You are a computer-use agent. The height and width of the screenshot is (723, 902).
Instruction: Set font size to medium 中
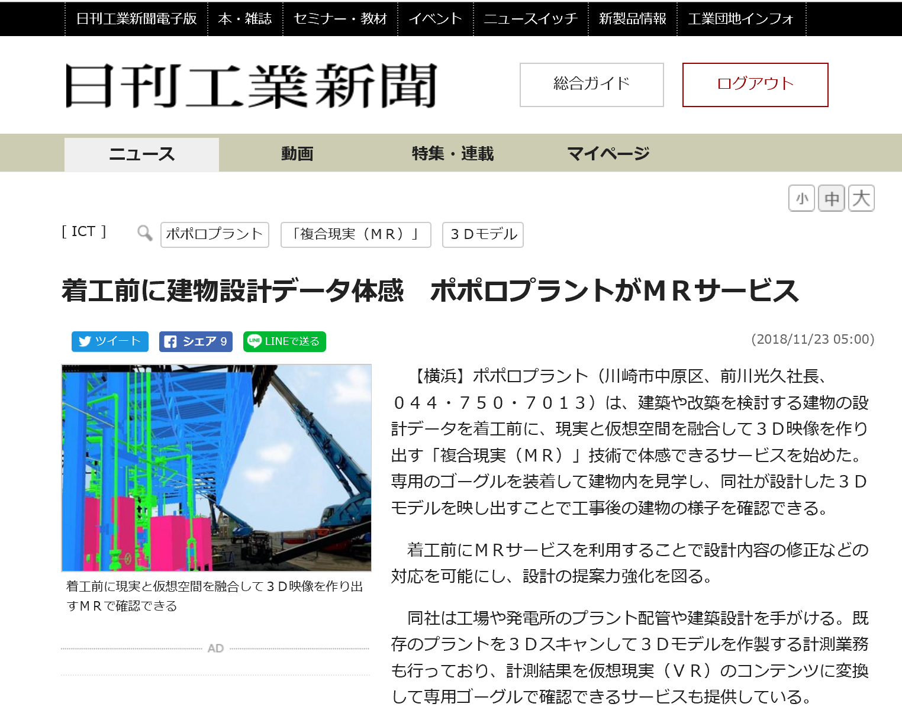pos(832,198)
